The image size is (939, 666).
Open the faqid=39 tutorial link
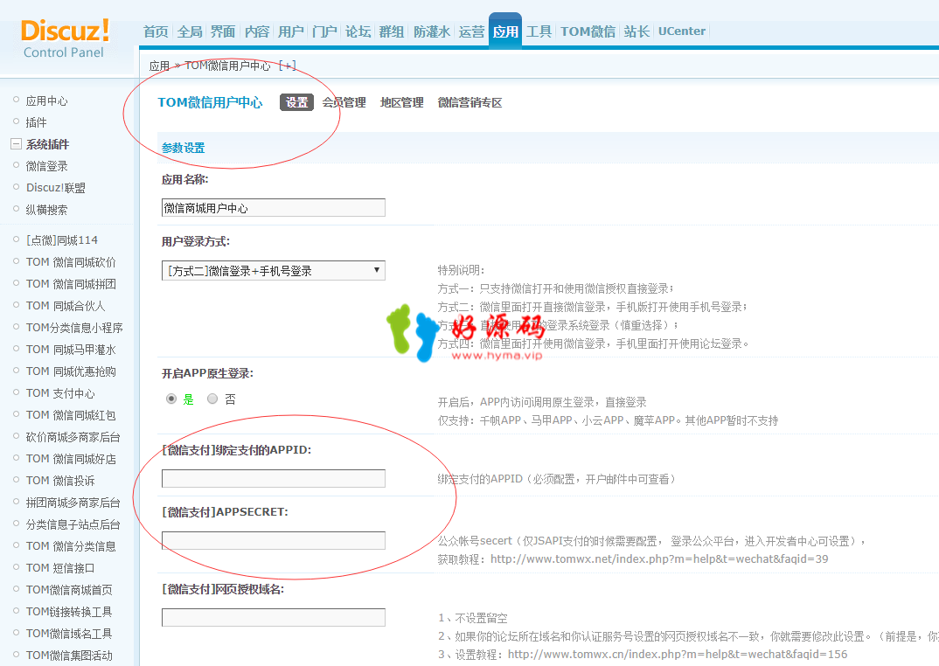coord(659,558)
